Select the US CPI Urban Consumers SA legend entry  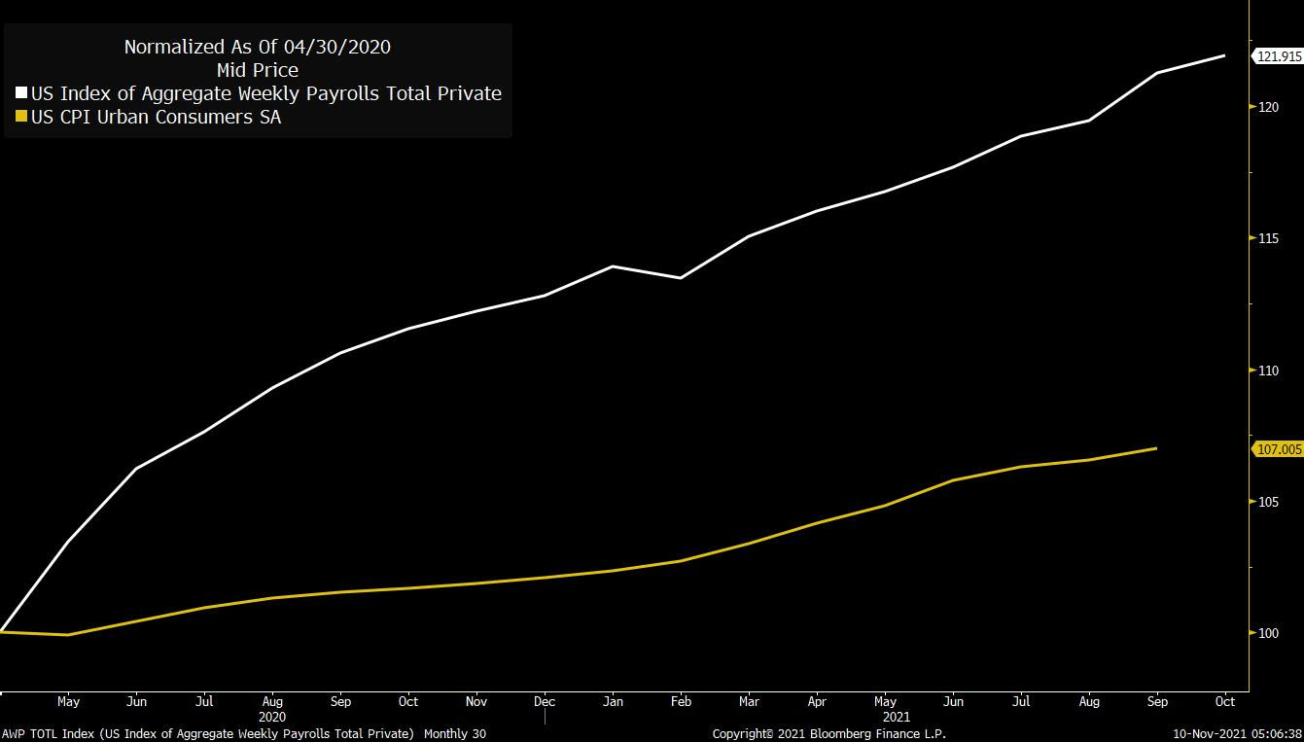coord(156,118)
